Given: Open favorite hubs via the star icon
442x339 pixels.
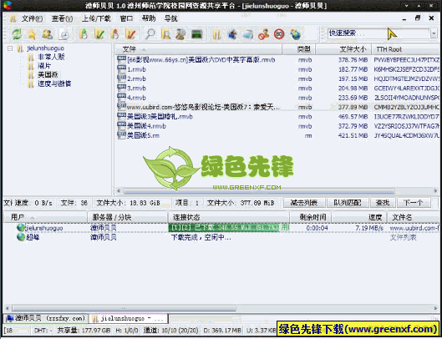Looking at the screenshot, I should click(x=32, y=34).
